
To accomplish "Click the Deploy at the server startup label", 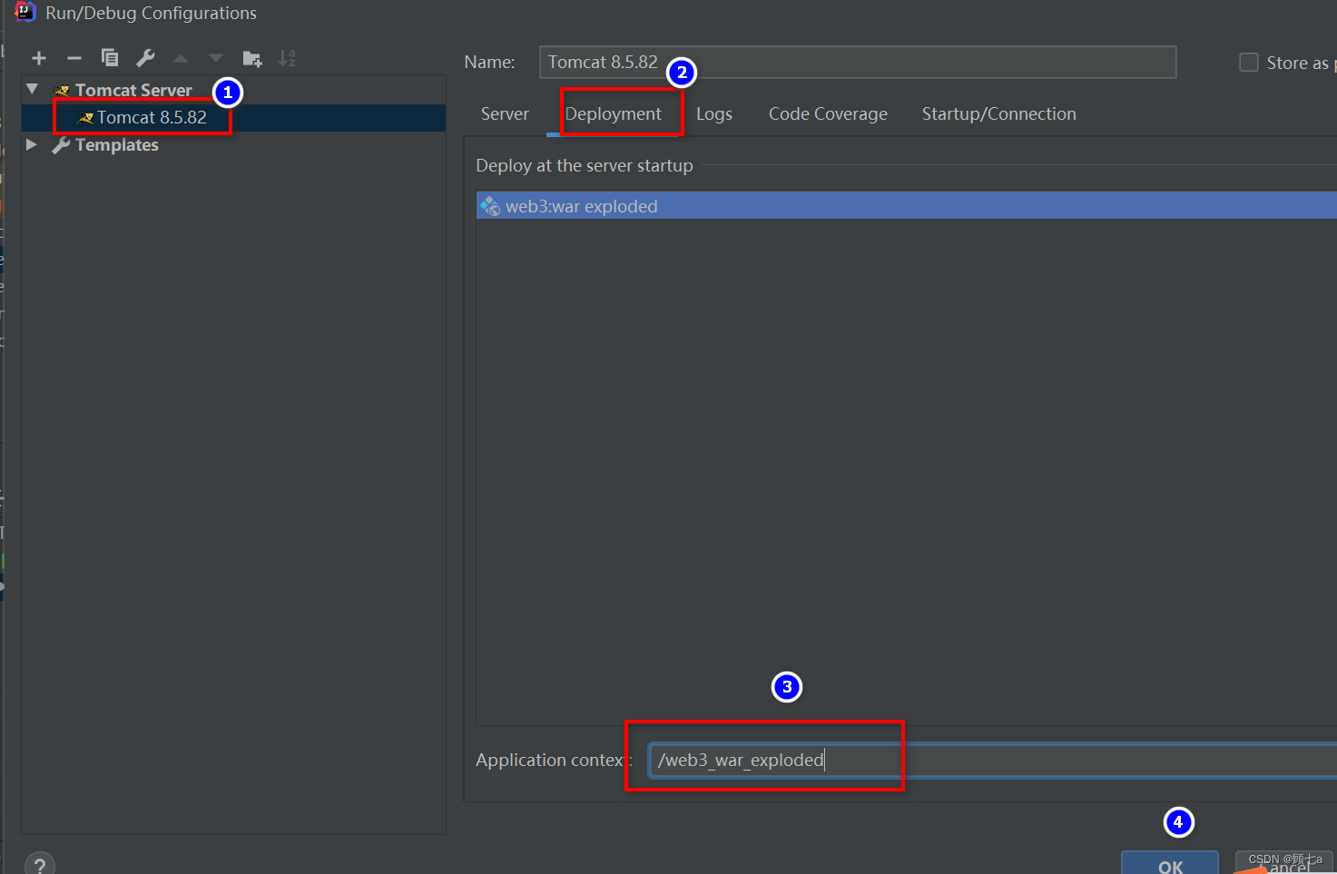I will coord(585,165).
